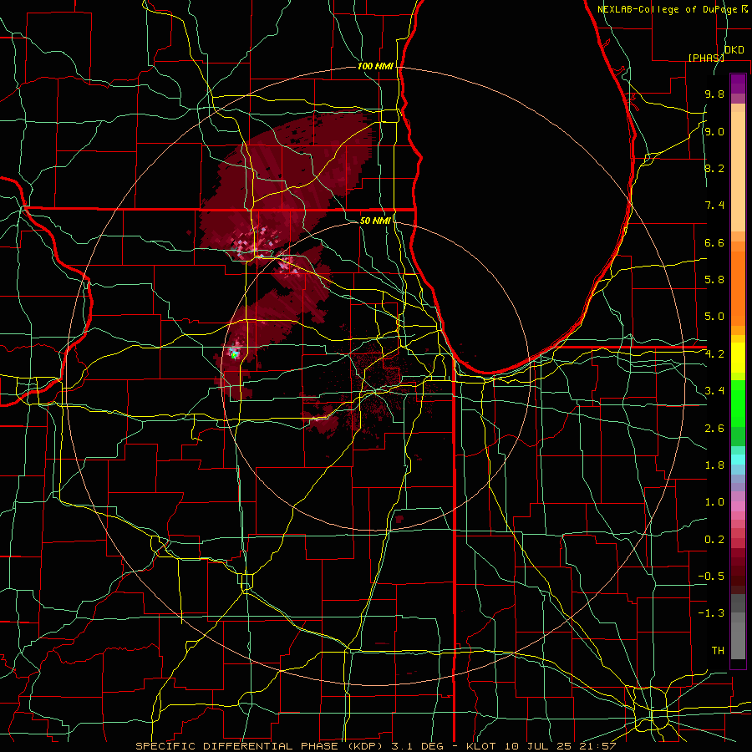Click the 8.2 scale value label
752x752 pixels.
point(714,168)
